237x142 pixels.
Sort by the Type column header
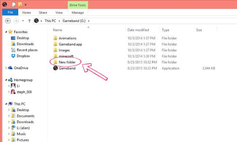click(x=166, y=30)
